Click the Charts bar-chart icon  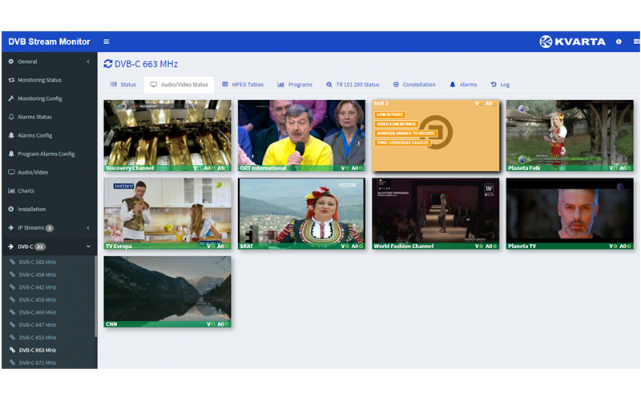click(x=11, y=190)
